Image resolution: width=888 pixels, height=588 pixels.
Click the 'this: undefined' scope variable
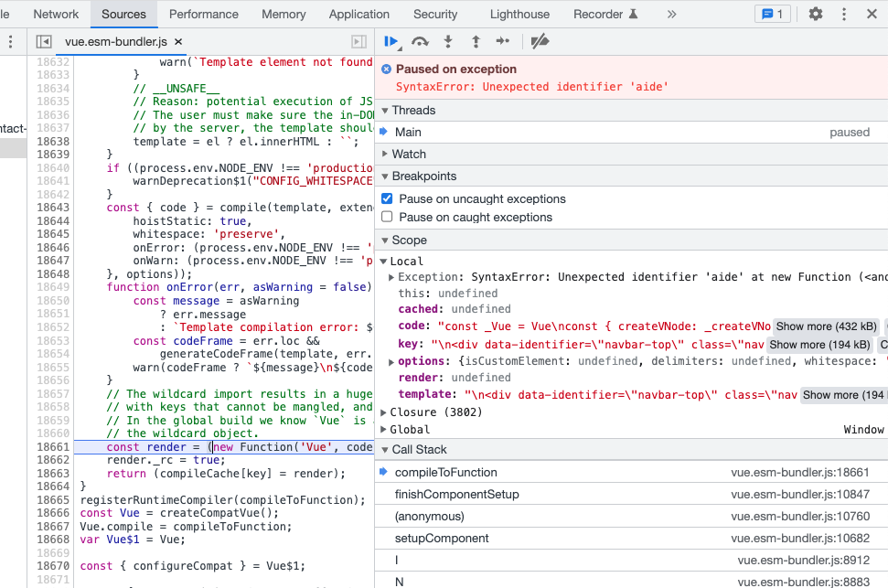(447, 294)
